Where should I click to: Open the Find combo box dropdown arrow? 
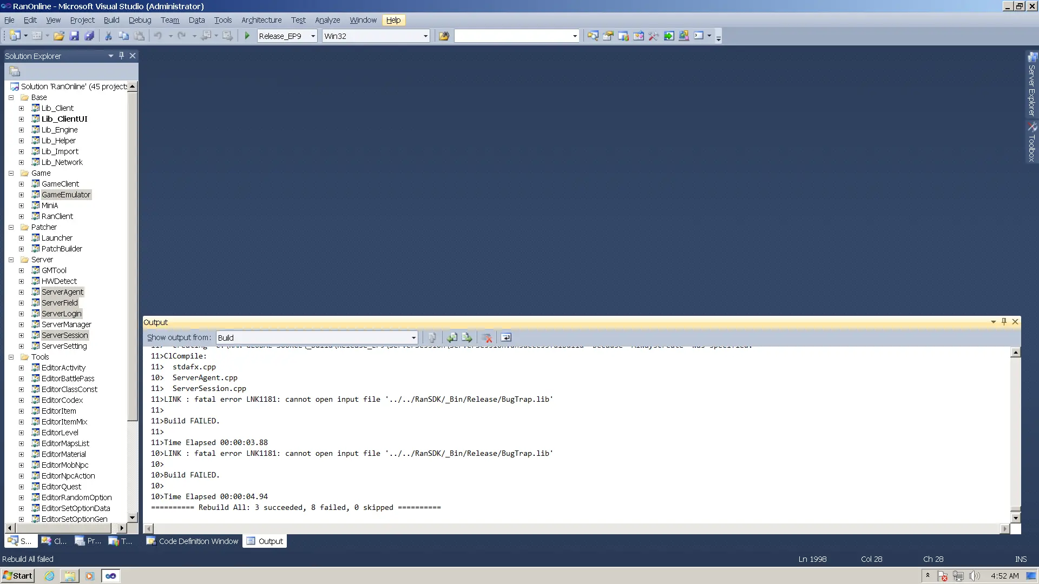pyautogui.click(x=575, y=36)
